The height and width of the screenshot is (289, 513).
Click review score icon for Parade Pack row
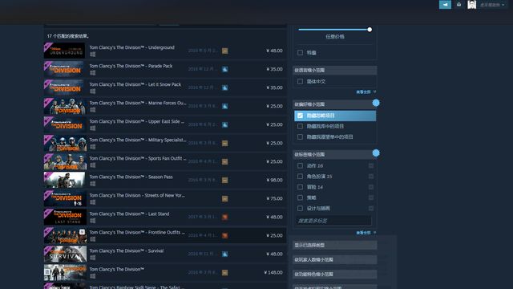pyautogui.click(x=224, y=69)
